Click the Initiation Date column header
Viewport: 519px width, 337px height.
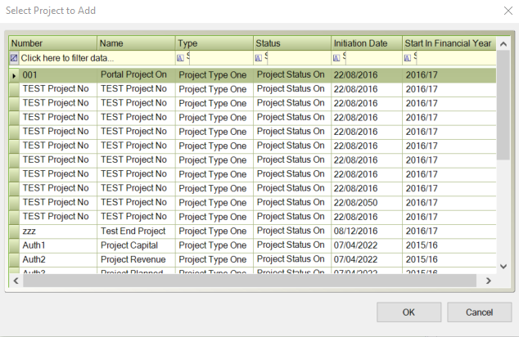(x=365, y=43)
